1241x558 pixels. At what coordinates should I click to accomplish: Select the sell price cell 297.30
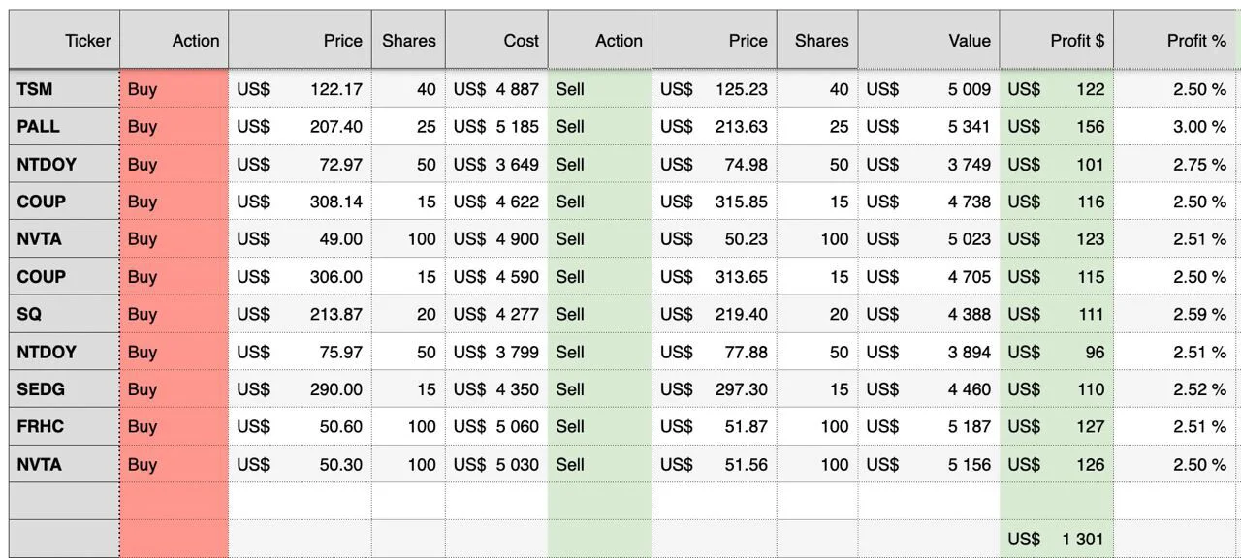[x=714, y=389]
